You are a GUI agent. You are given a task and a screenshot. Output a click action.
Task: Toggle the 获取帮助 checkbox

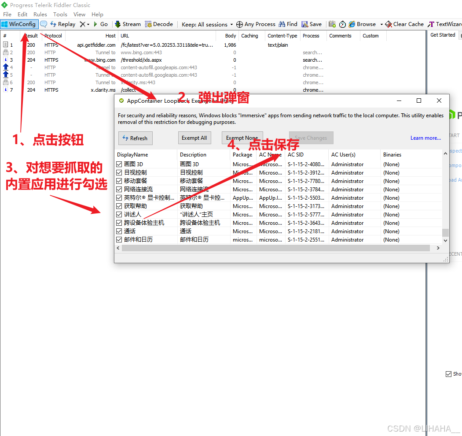[119, 206]
